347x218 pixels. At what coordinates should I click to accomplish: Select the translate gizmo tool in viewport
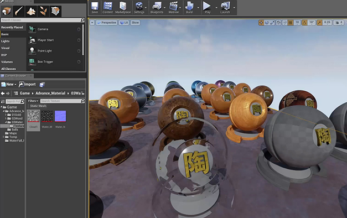pyautogui.click(x=261, y=23)
